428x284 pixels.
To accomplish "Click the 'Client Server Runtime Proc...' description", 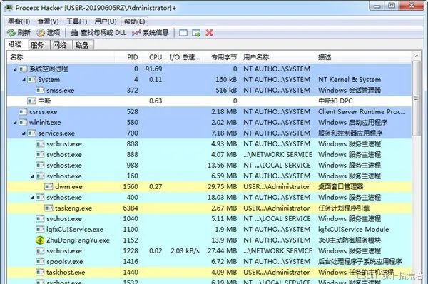I will pos(362,112).
